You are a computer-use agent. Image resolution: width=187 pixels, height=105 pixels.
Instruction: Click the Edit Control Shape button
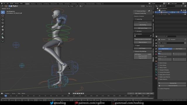click(x=143, y=28)
